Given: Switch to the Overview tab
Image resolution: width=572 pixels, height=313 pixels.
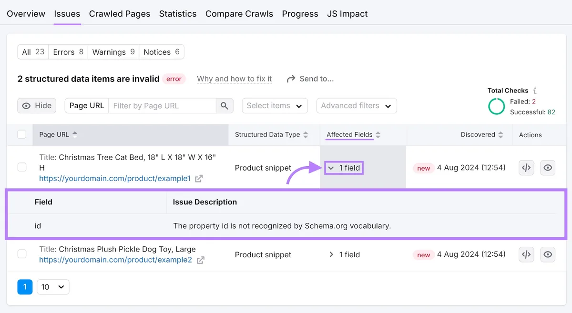Looking at the screenshot, I should pyautogui.click(x=26, y=14).
